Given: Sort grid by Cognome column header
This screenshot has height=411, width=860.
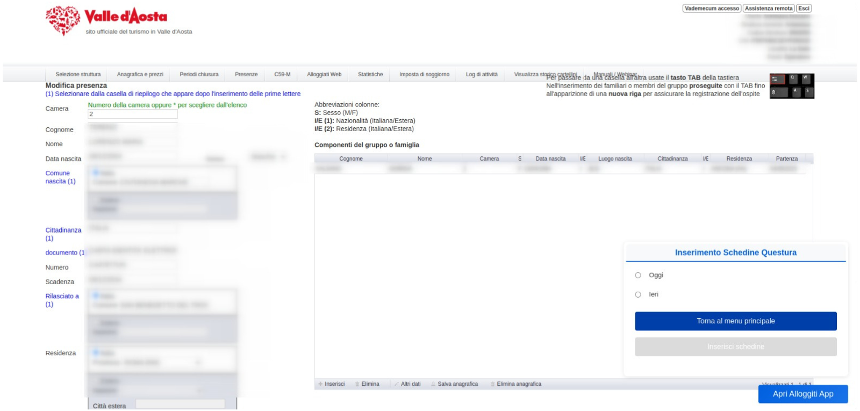Looking at the screenshot, I should [x=351, y=159].
